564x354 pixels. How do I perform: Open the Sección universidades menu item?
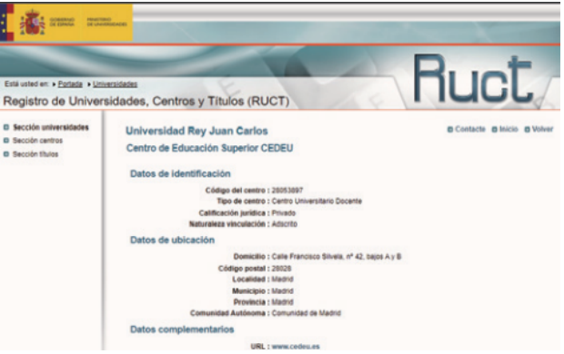tap(51, 127)
